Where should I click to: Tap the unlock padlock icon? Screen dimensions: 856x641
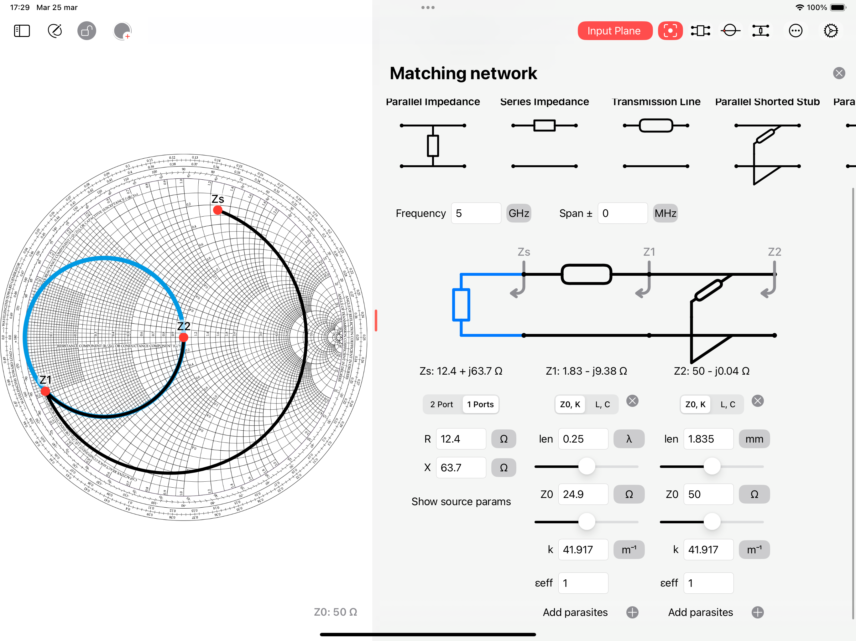[x=87, y=31]
